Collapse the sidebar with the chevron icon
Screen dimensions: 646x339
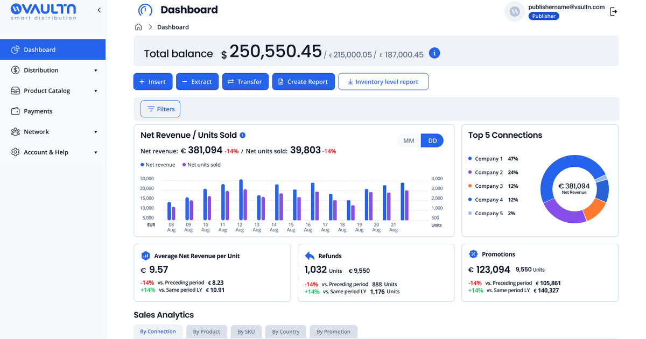[x=99, y=10]
